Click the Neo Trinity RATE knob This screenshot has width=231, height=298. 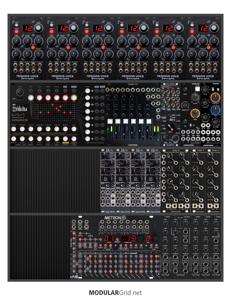(x=170, y=127)
